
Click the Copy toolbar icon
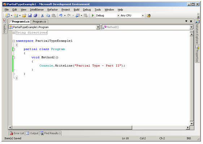pyautogui.click(x=48, y=15)
